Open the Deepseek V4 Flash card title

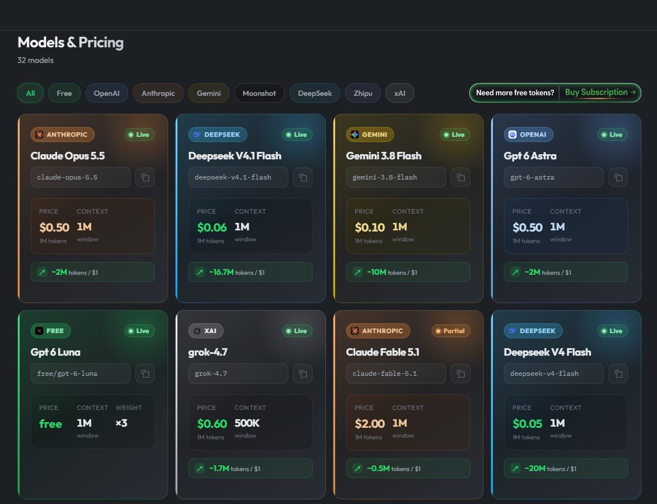(547, 352)
